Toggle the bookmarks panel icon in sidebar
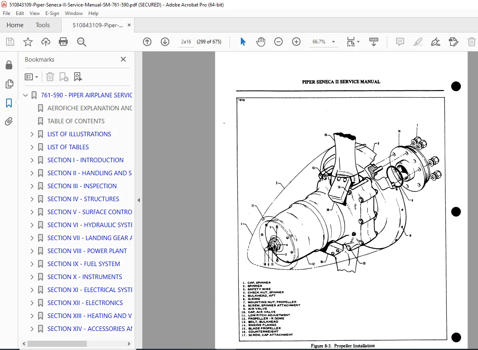This screenshot has width=478, height=350. 9,103
